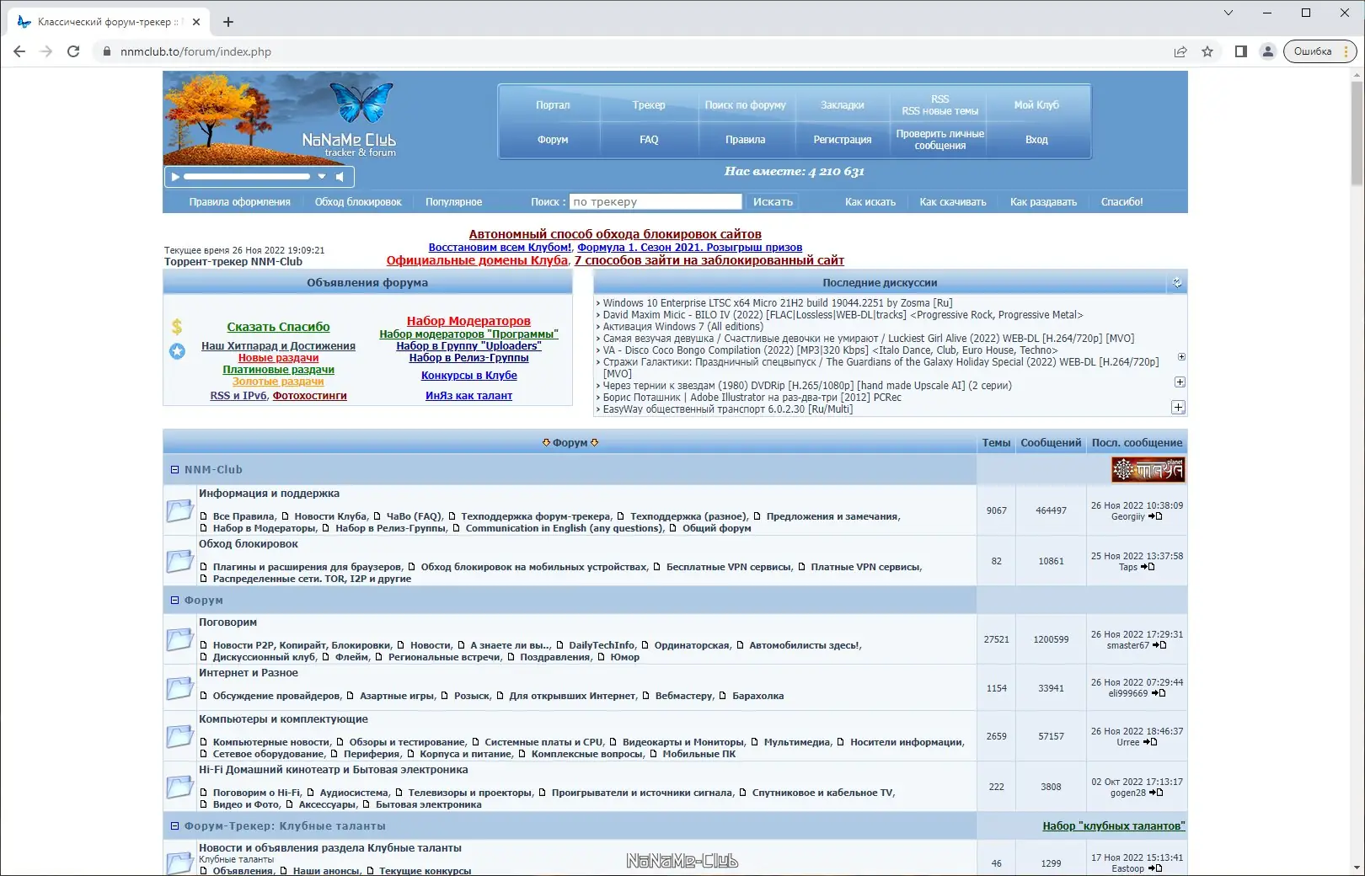Viewport: 1365px width, 876px height.
Task: Open the Вход login menu item
Action: click(x=1036, y=140)
